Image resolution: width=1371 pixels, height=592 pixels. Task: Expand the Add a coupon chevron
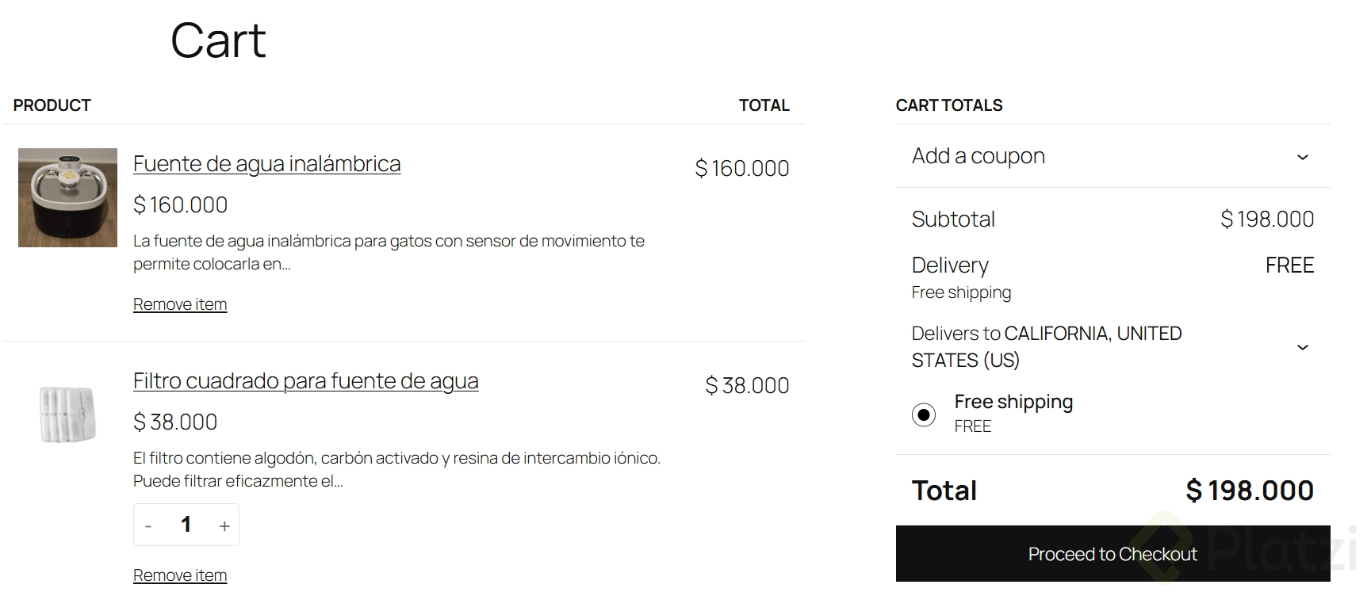click(x=1302, y=157)
